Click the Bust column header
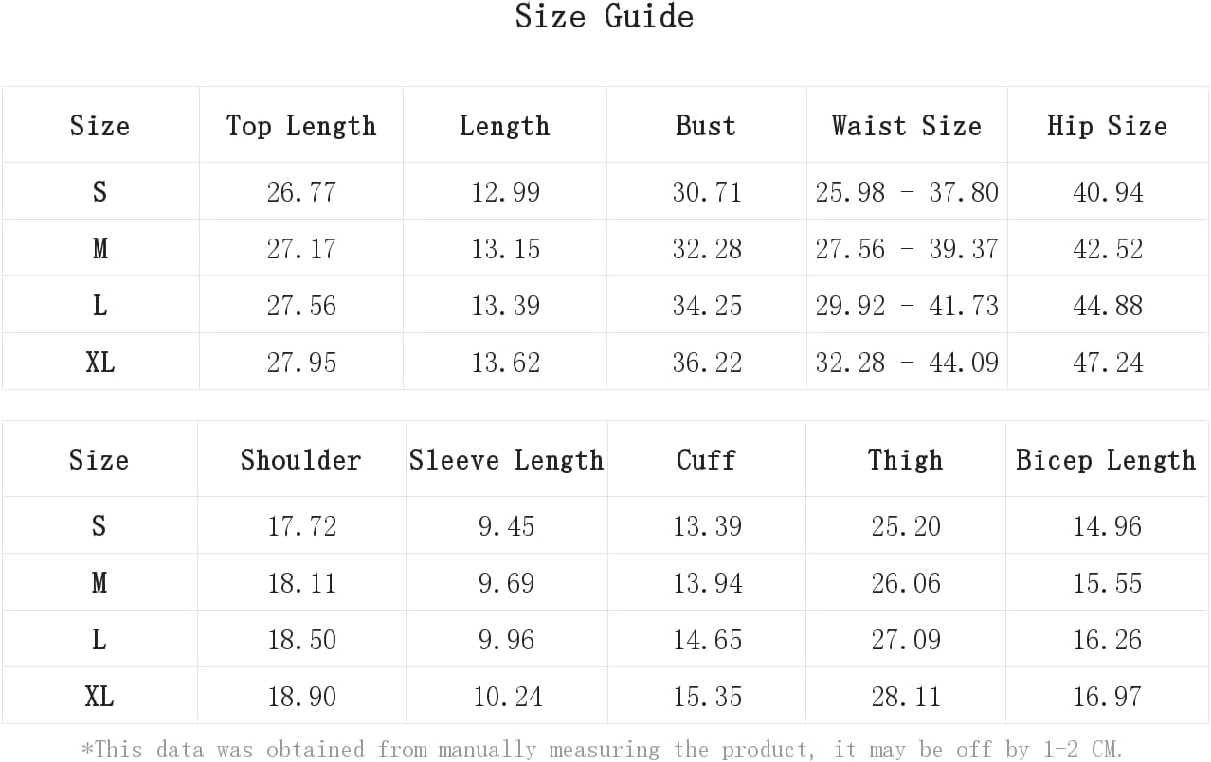 point(706,126)
